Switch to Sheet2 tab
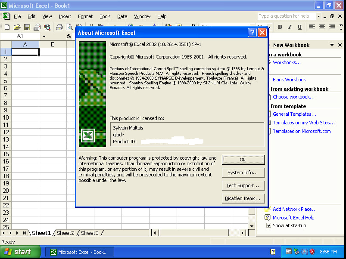 tap(65, 233)
